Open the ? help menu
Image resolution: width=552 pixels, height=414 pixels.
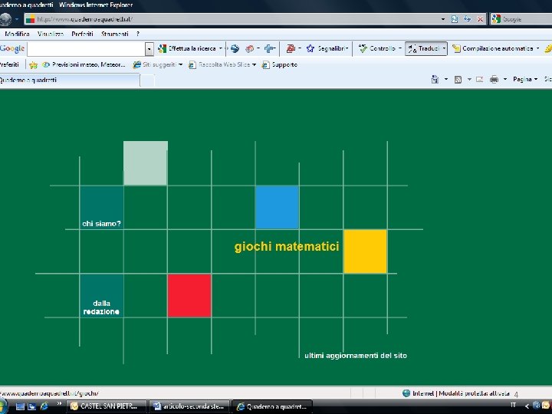[138, 34]
